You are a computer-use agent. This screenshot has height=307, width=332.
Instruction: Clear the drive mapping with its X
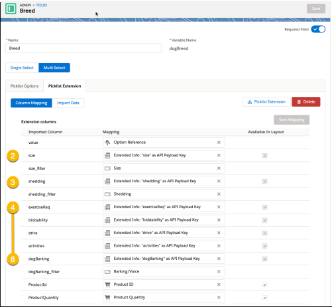click(219, 233)
